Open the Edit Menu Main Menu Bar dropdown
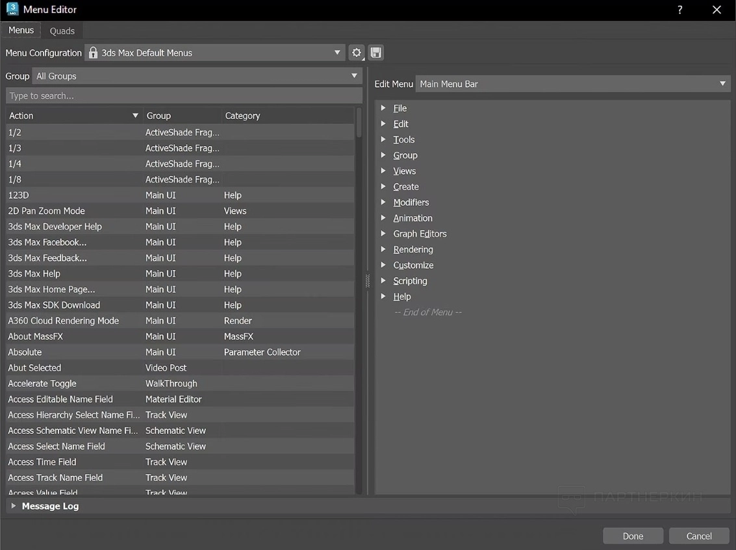Image resolution: width=736 pixels, height=550 pixels. coord(572,84)
